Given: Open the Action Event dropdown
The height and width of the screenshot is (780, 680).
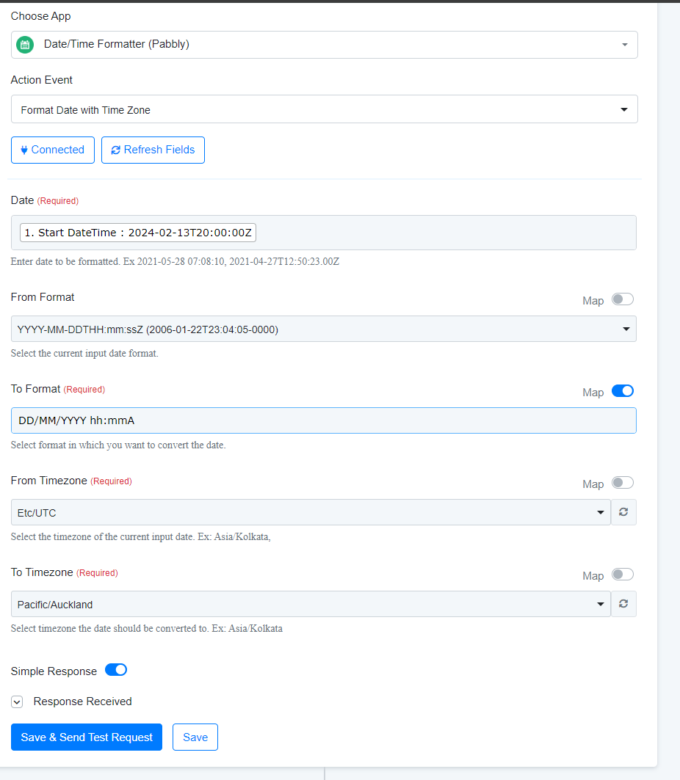Looking at the screenshot, I should pyautogui.click(x=324, y=109).
